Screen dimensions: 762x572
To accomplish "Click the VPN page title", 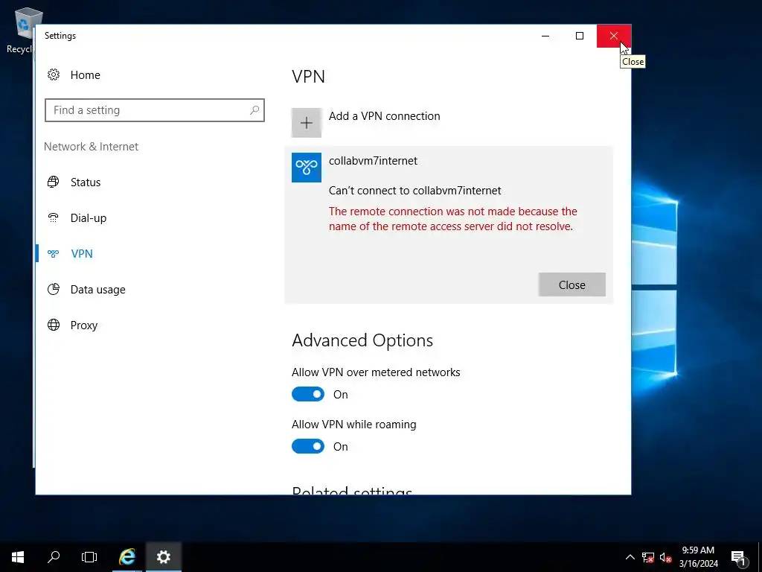I will pos(308,77).
